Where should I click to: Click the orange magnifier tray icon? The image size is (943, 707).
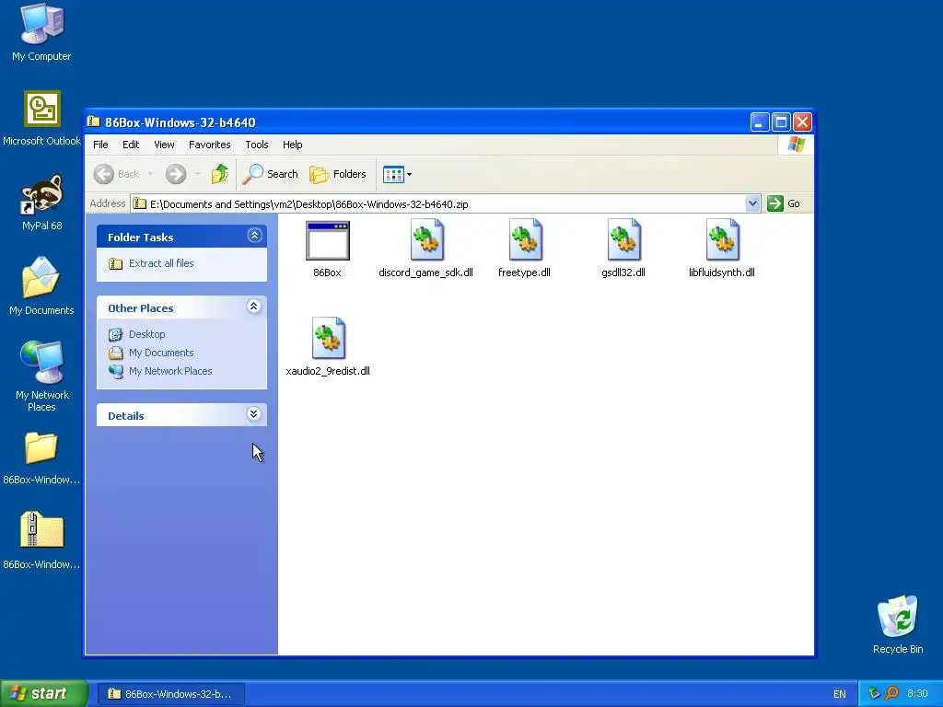[891, 694]
